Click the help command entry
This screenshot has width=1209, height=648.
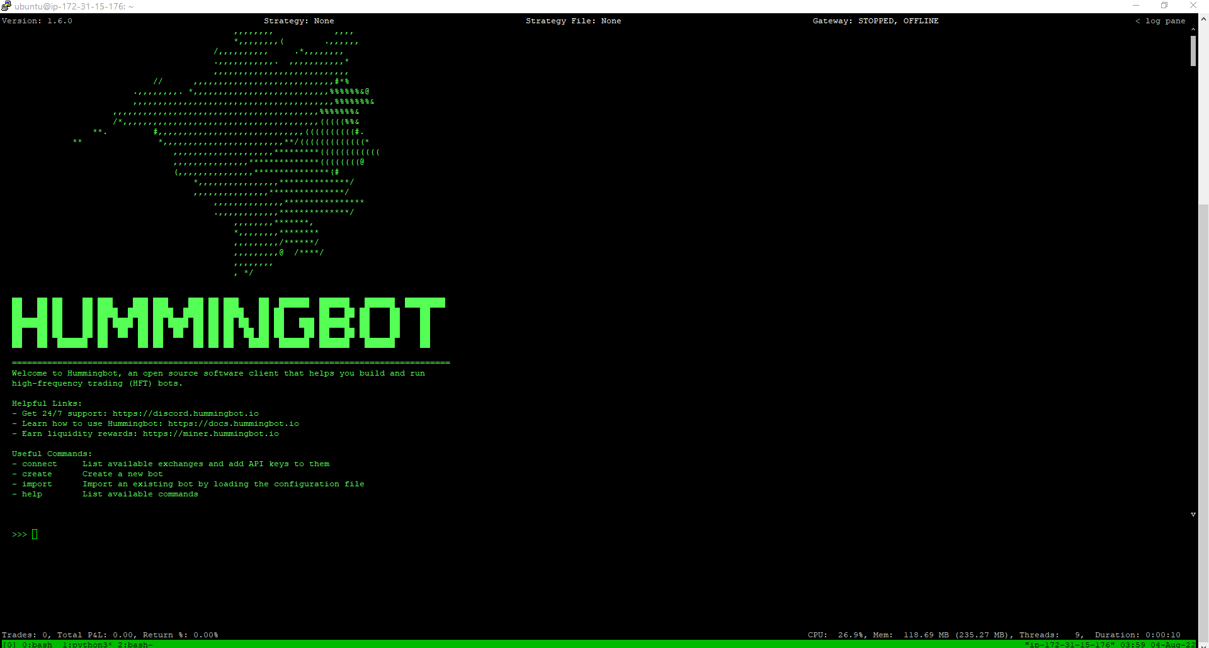coord(32,494)
